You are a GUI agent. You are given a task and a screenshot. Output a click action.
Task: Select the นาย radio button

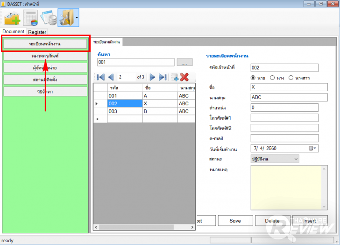click(x=253, y=78)
